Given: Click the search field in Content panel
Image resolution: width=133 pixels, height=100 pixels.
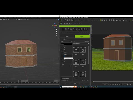Looking at the screenshot, I should tap(78, 41).
